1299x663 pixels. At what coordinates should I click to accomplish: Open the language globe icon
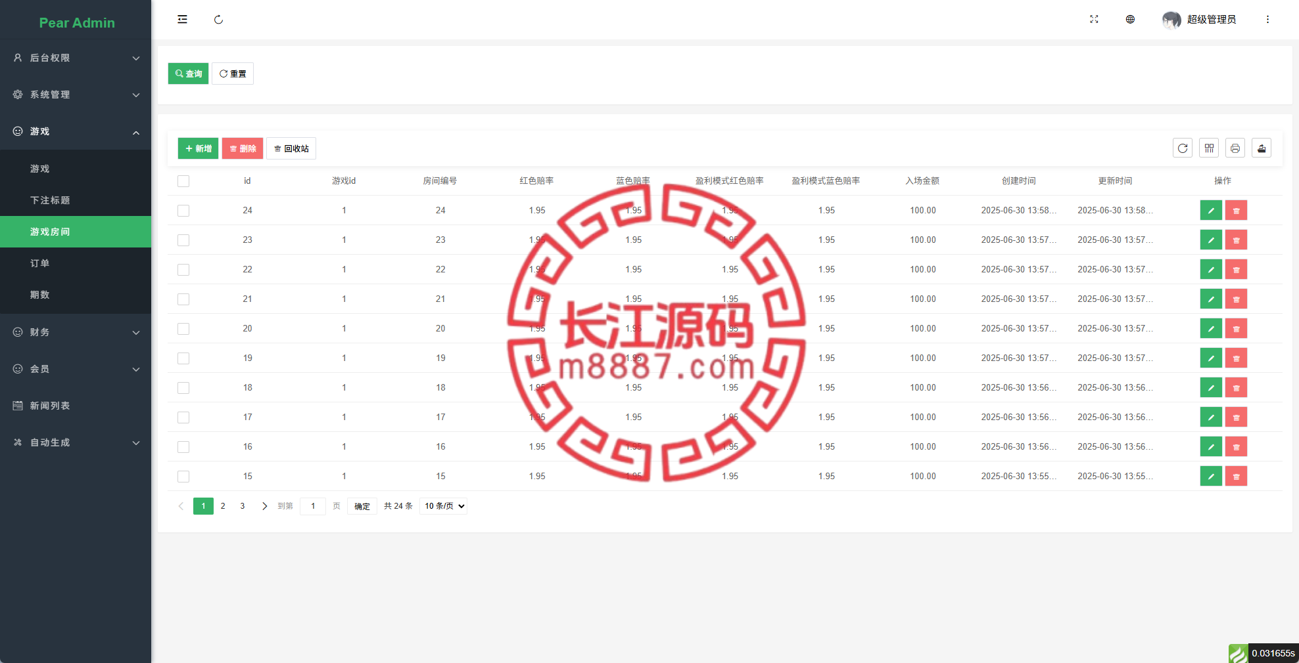(1130, 20)
